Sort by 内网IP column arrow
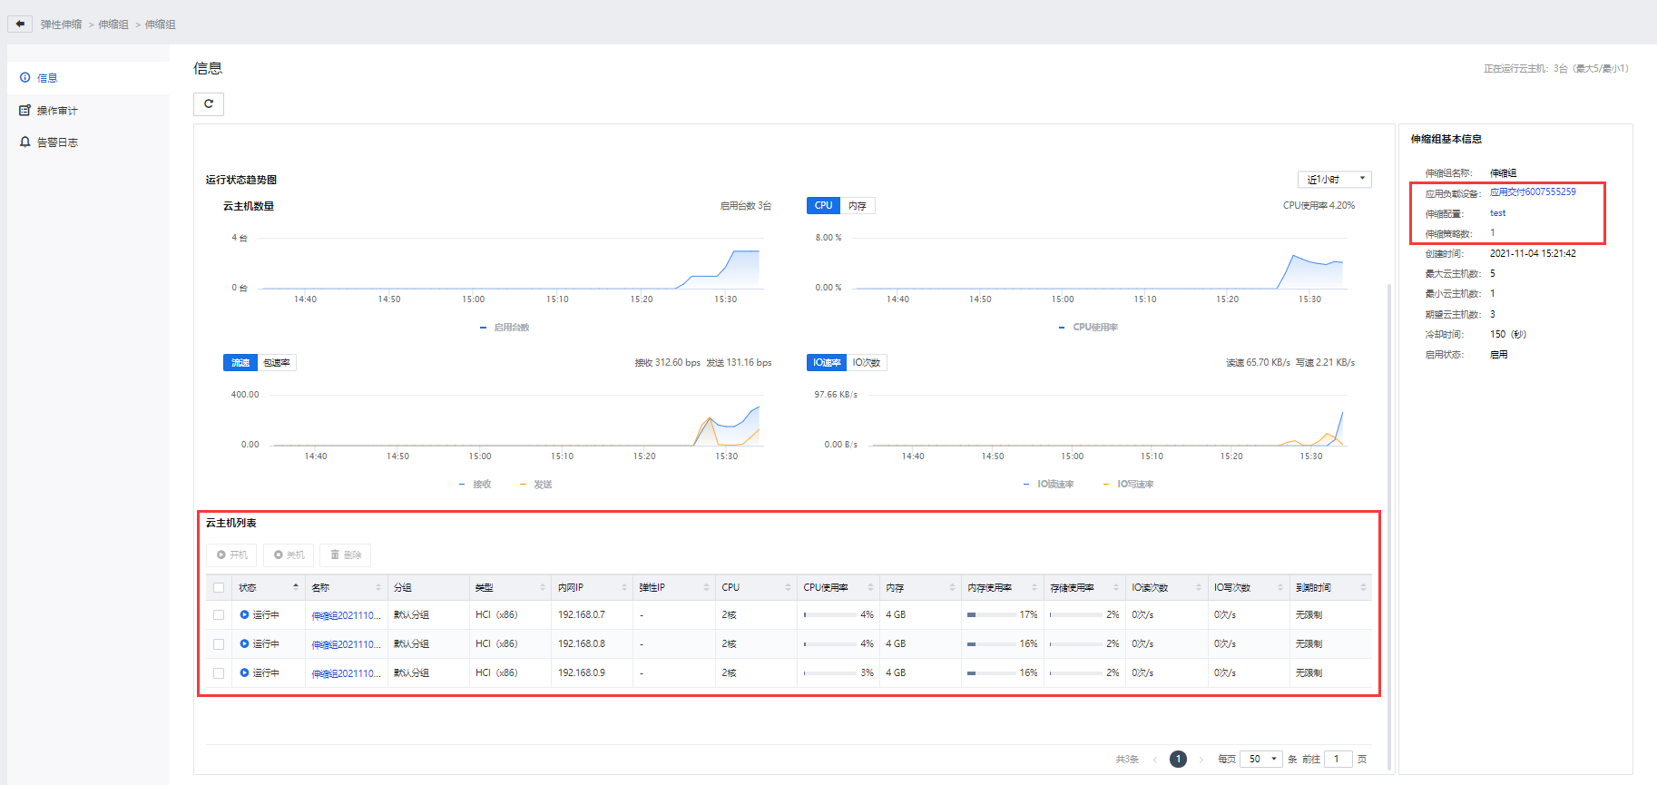Image resolution: width=1657 pixels, height=785 pixels. click(624, 587)
